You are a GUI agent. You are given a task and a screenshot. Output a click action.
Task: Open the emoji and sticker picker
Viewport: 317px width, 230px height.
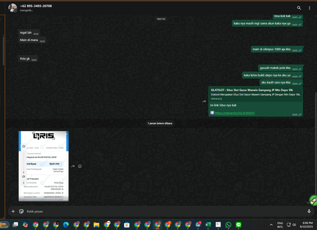coord(22,211)
